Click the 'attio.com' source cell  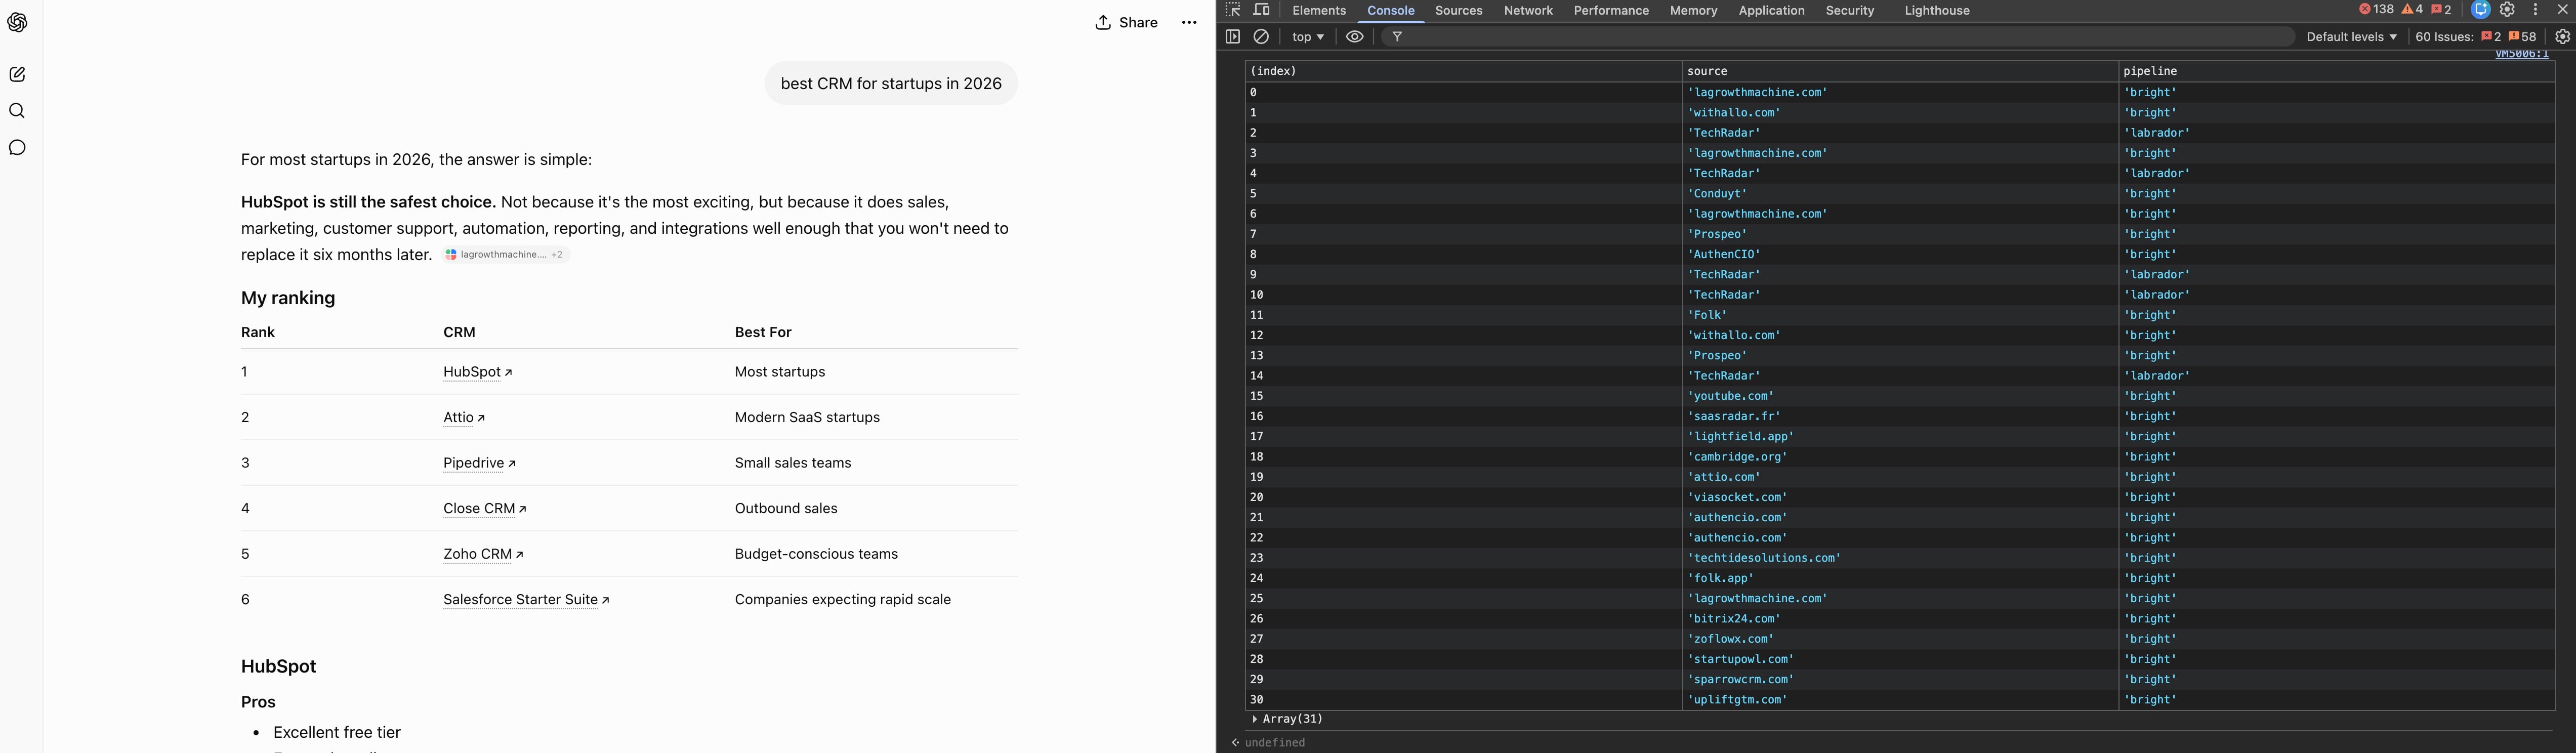click(1900, 477)
